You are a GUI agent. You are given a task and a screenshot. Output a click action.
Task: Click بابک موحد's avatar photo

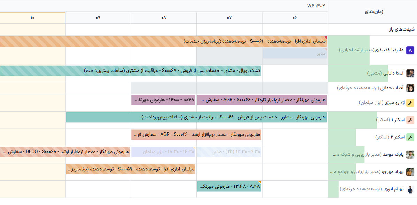410,155
